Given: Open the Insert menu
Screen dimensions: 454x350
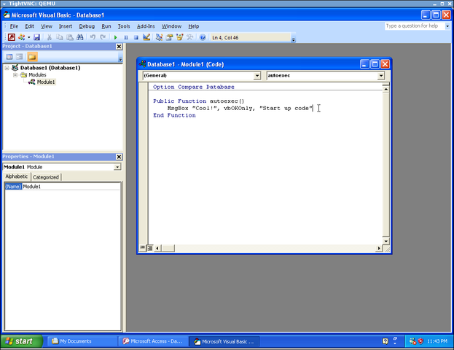Looking at the screenshot, I should tap(66, 26).
